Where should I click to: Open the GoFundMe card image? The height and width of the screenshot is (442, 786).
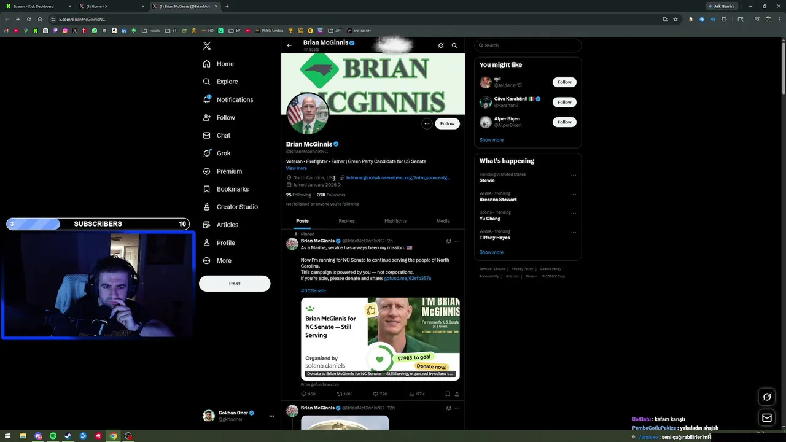pos(380,339)
